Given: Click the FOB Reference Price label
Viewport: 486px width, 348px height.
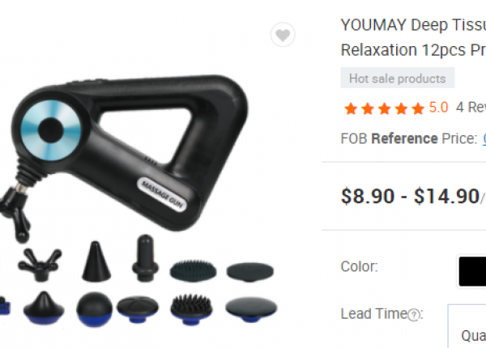Looking at the screenshot, I should coord(409,138).
